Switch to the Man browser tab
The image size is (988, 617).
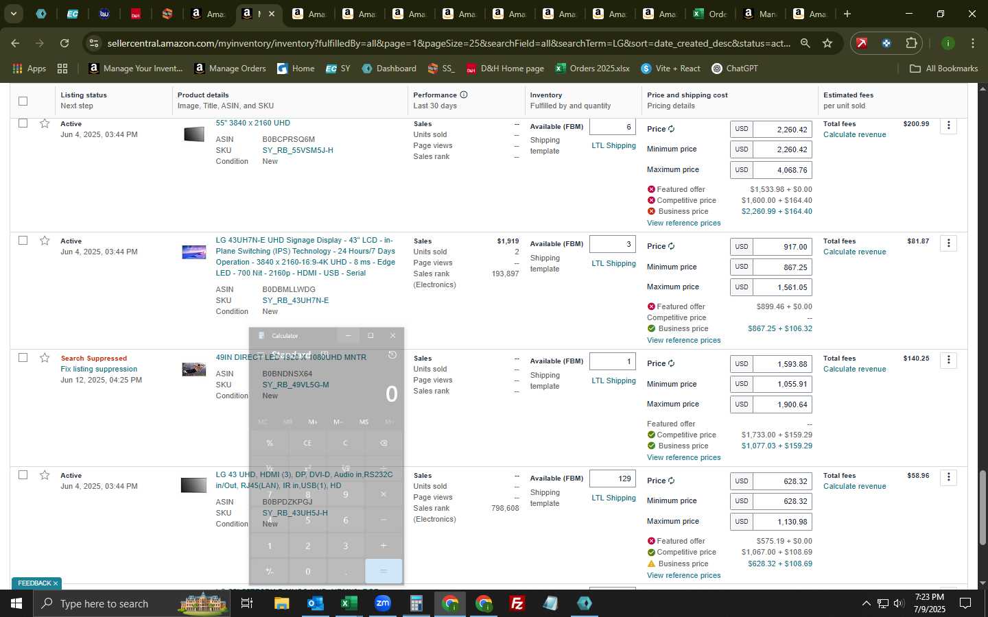point(760,14)
